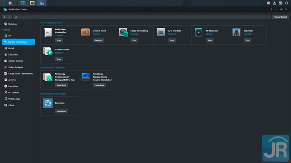Switch to the Running apps list

[x=12, y=24]
